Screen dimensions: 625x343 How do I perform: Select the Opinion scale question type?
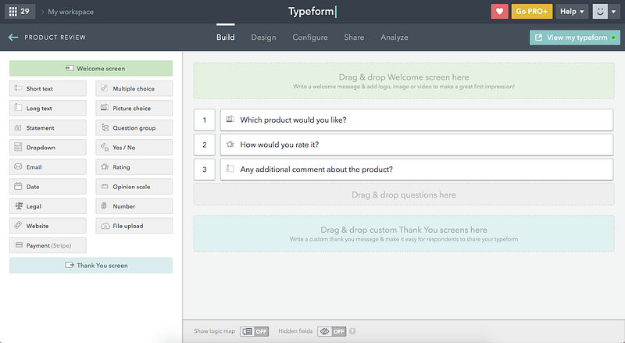pos(134,186)
